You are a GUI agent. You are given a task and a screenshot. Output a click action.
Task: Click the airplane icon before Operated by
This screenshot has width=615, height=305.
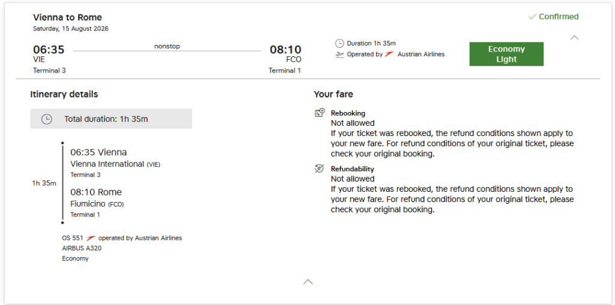point(339,55)
